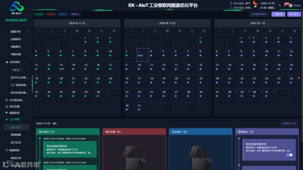
Task: Click the 运行策略 sidebar icon
Action: (7, 119)
